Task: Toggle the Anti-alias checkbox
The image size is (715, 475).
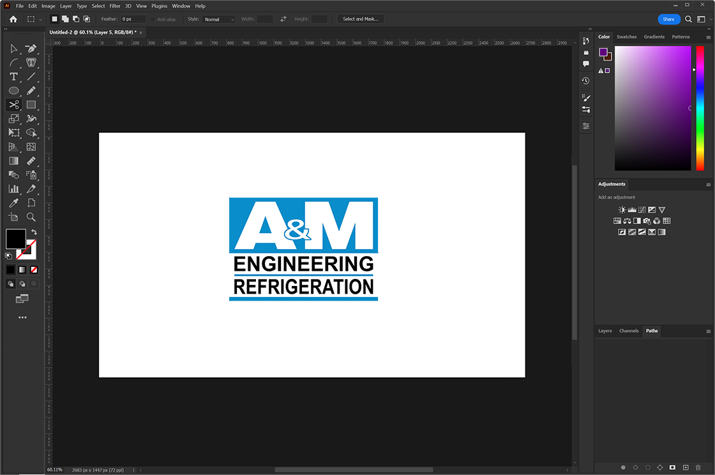Action: click(x=153, y=19)
